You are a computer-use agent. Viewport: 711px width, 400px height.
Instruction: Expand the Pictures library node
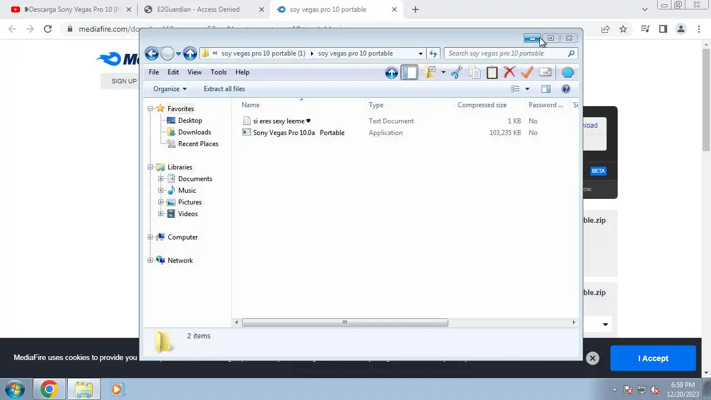(161, 202)
